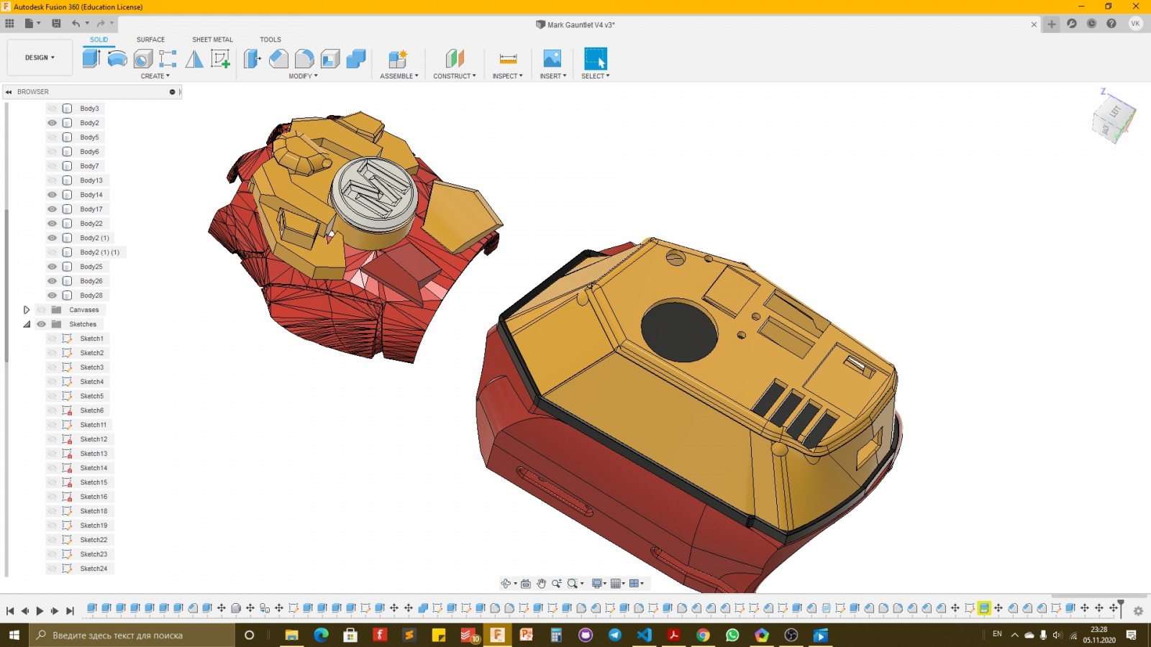
Task: Open the data panel grid icon
Action: (9, 24)
